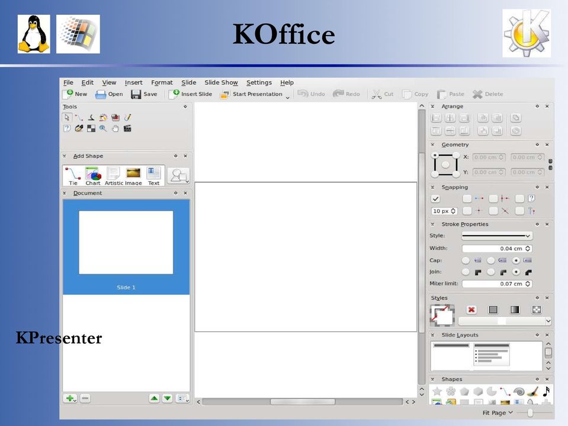Select the calligraphy tool in Tools

[x=91, y=117]
